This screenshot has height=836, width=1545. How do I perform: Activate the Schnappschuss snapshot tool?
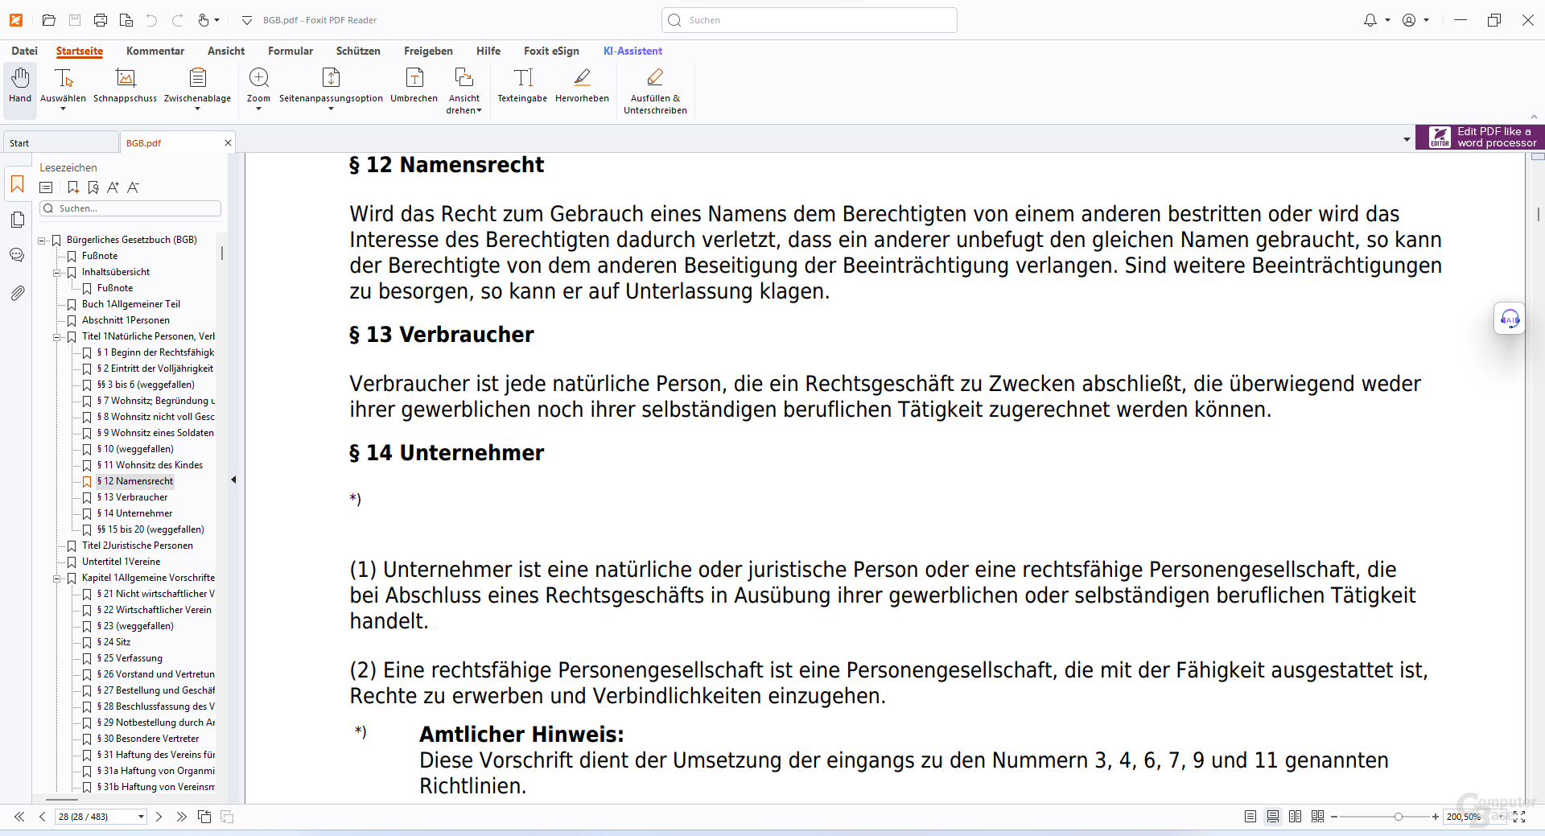tap(125, 85)
